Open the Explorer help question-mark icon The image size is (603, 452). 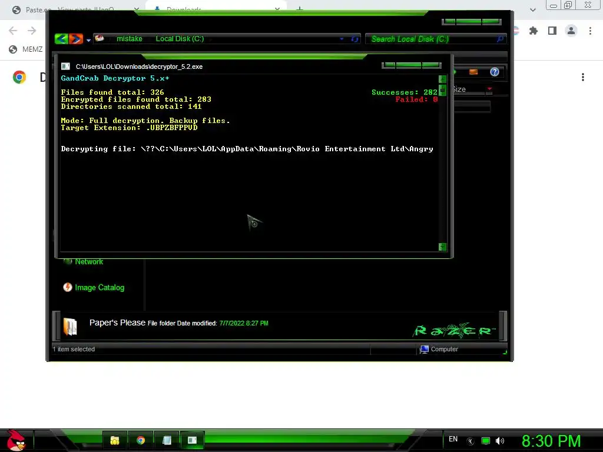[x=495, y=72]
